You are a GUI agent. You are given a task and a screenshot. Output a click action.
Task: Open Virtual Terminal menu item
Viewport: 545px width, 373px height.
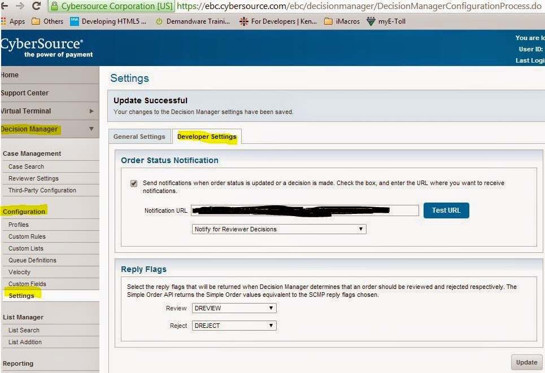[x=26, y=111]
